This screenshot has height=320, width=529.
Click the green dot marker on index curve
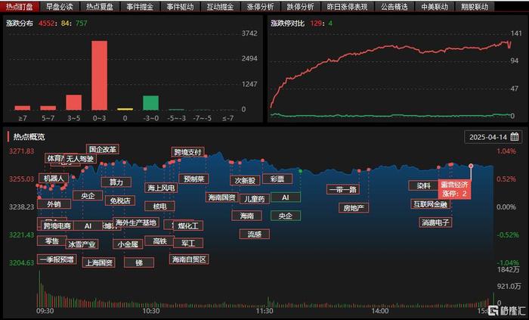click(301, 171)
